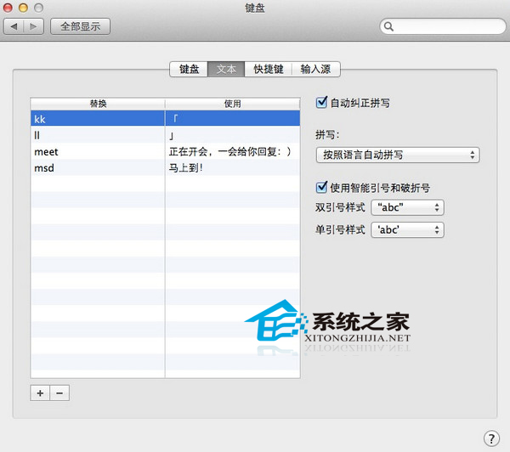Image resolution: width=510 pixels, height=452 pixels.
Task: Click the 马上到! replacement text
Action: click(185, 168)
